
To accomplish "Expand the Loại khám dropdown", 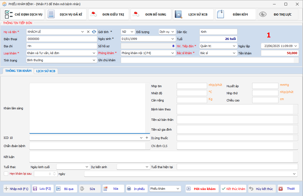I will [x=94, y=53].
